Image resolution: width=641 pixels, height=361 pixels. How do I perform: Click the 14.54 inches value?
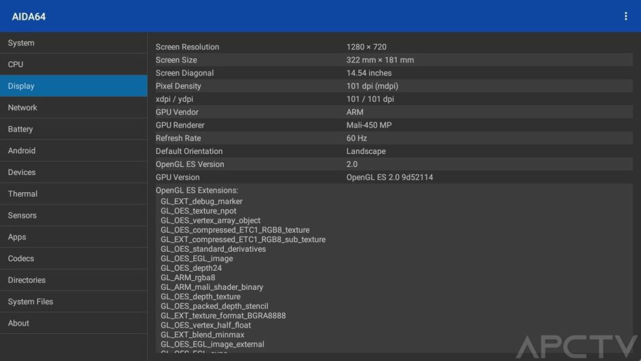point(369,73)
